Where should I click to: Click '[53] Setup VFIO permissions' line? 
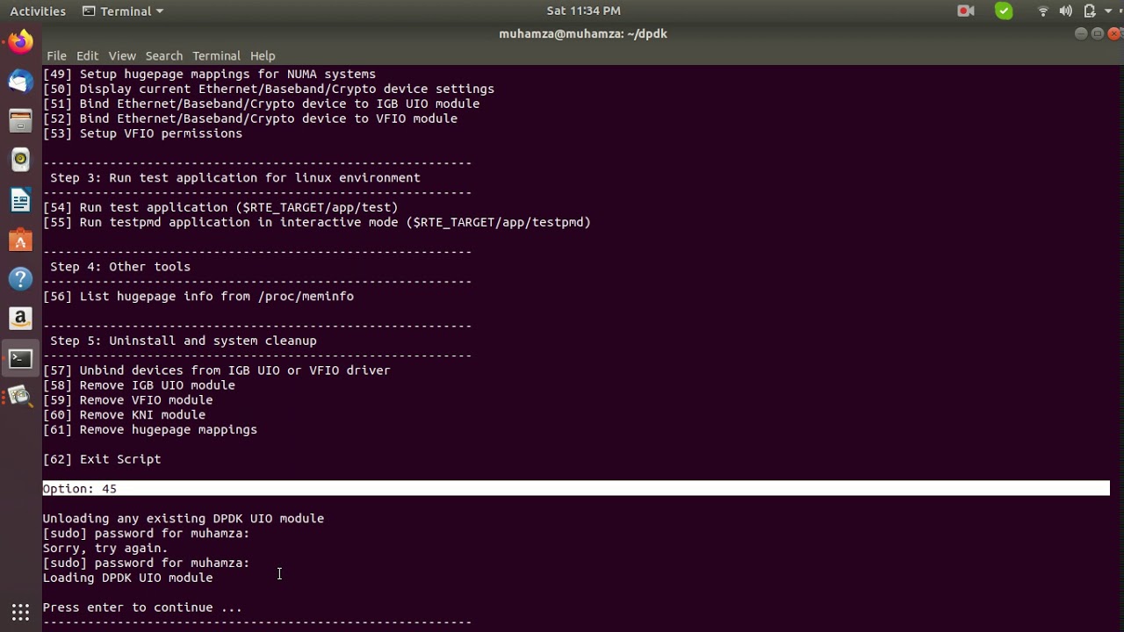click(142, 133)
